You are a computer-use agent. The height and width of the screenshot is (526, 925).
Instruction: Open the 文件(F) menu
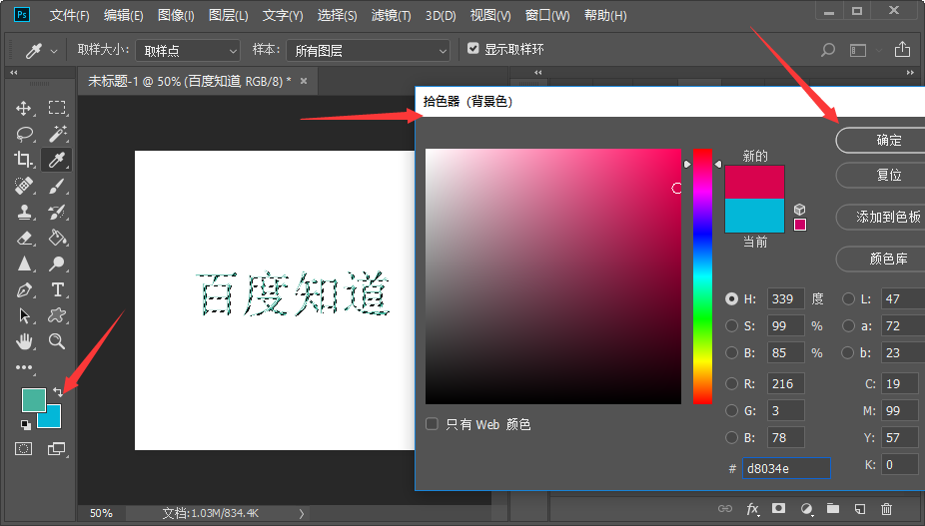coord(69,15)
